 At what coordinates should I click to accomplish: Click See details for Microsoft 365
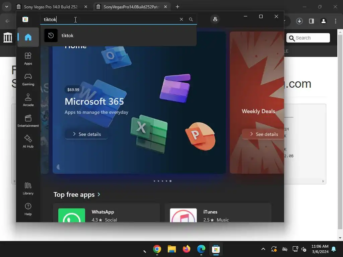(86, 134)
